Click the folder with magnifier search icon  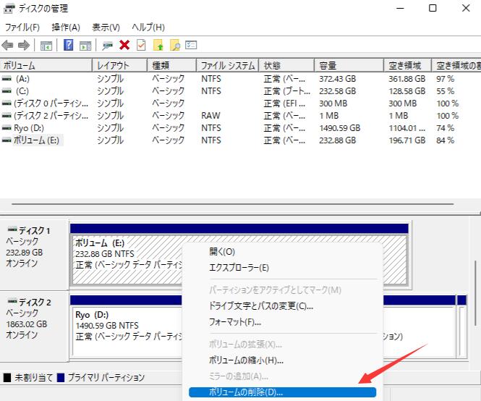coord(175,45)
